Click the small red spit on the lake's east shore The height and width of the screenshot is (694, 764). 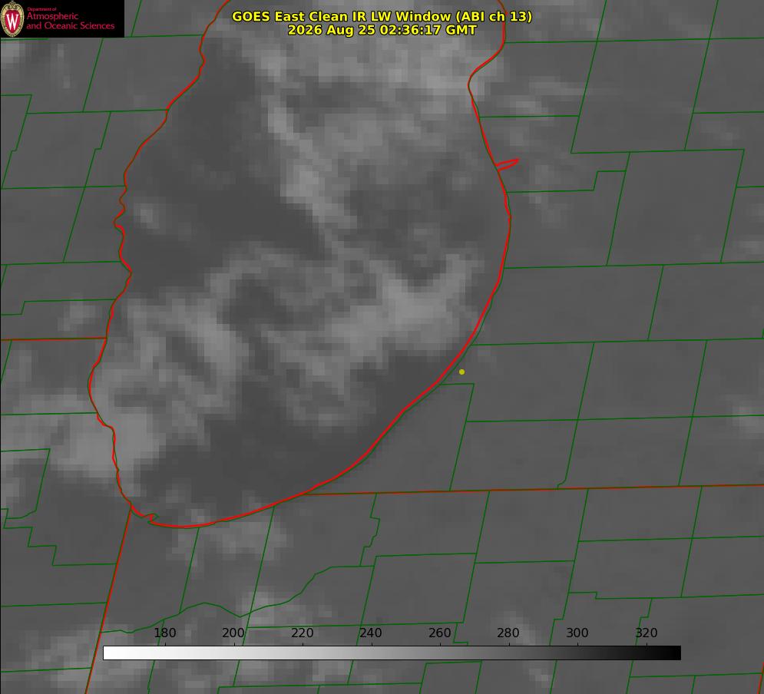point(507,164)
